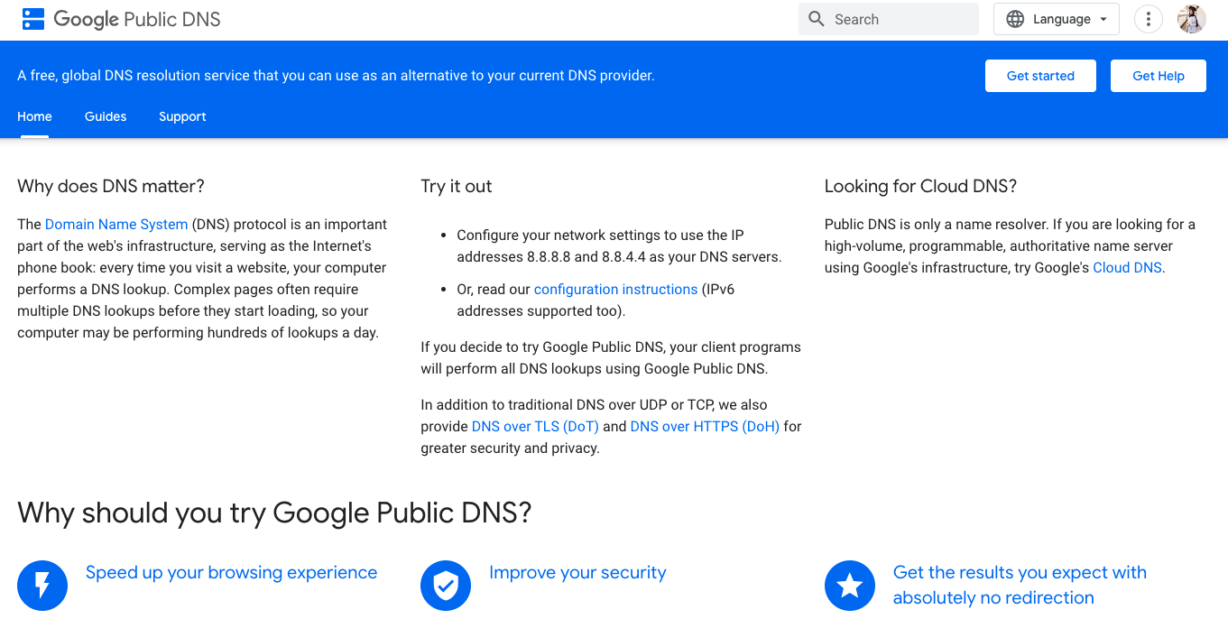Screen dimensions: 1228x619
Task: Click the search magnifier icon
Action: click(x=816, y=18)
